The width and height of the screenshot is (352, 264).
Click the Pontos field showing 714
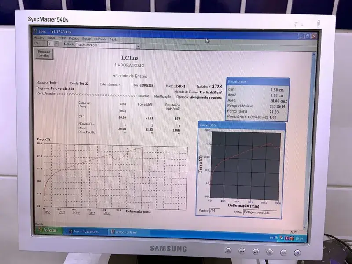(x=215, y=211)
